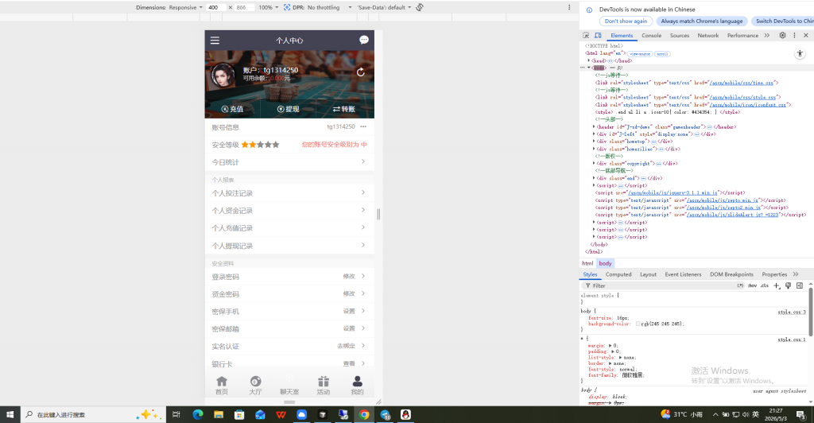The height and width of the screenshot is (423, 814).
Task: Open the 今日统计 row chevron
Action: click(362, 161)
